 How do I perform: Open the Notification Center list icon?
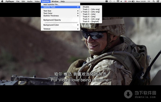click(158, 1)
